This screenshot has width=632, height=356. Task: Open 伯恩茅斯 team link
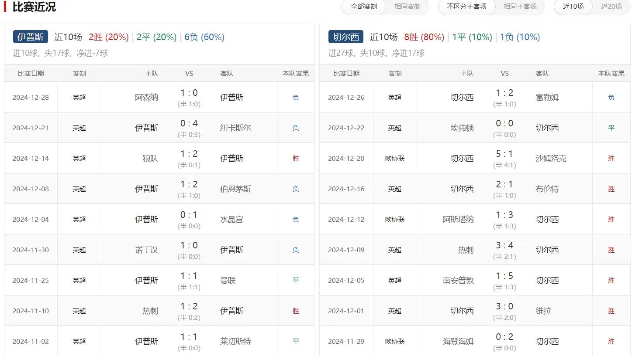[x=235, y=189]
